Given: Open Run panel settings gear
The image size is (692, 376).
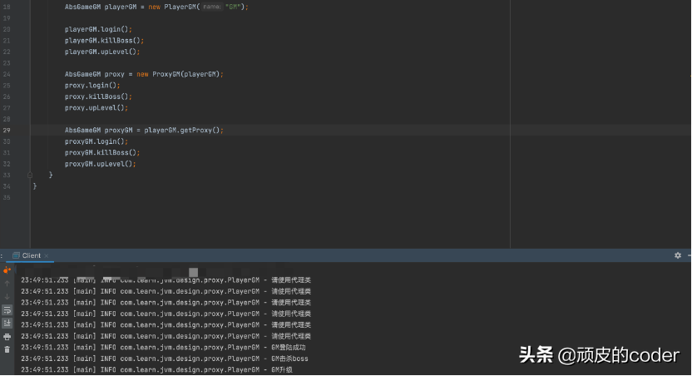Looking at the screenshot, I should (x=678, y=255).
